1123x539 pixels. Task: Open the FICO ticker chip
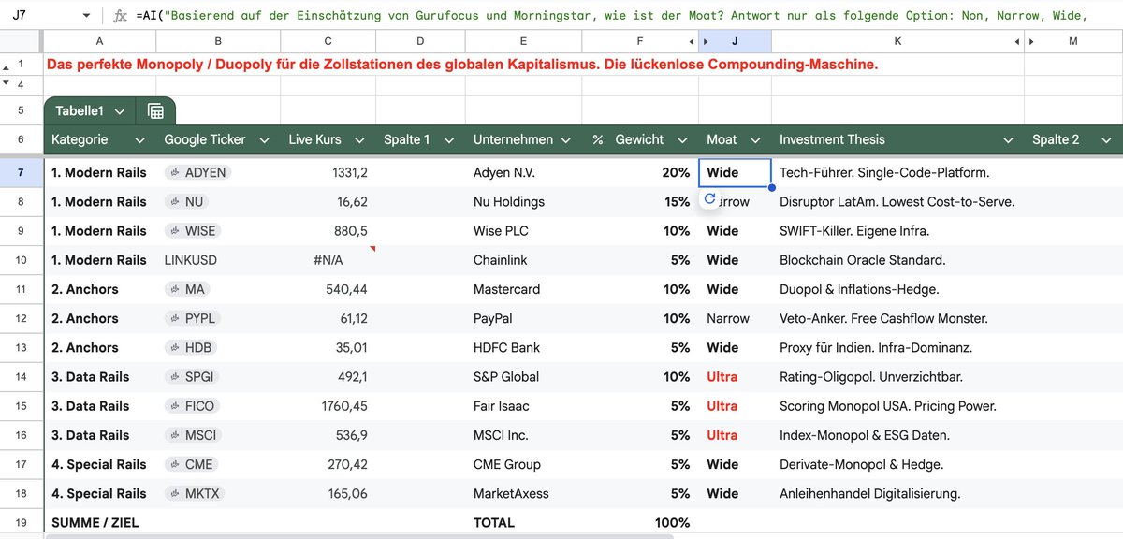pos(193,405)
